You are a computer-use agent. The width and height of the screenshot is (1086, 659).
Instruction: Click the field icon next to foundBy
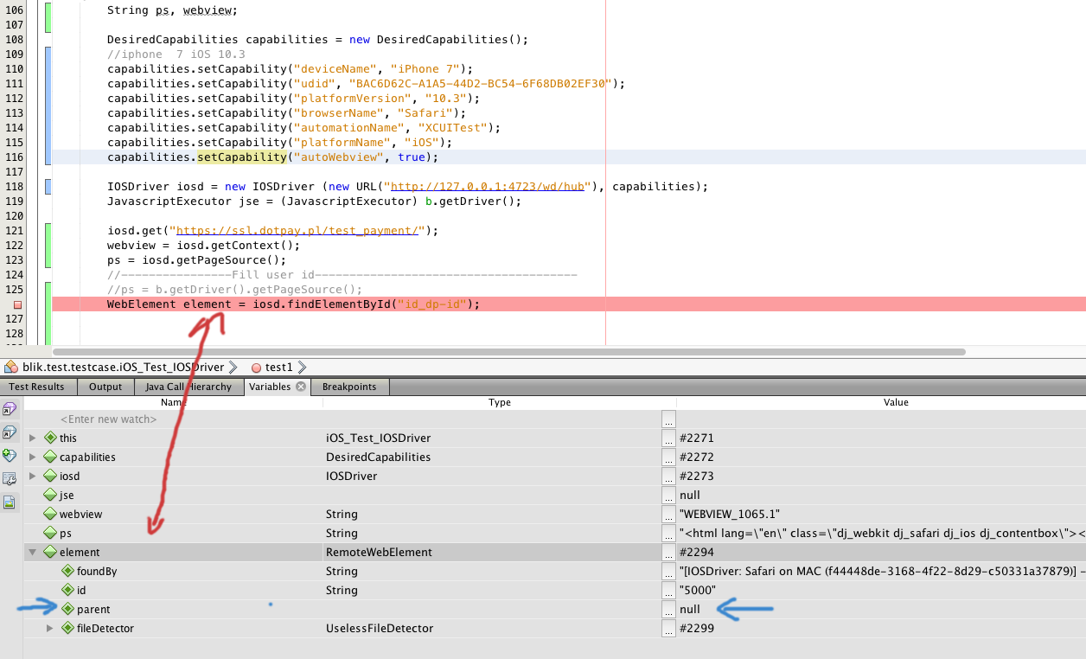click(67, 571)
